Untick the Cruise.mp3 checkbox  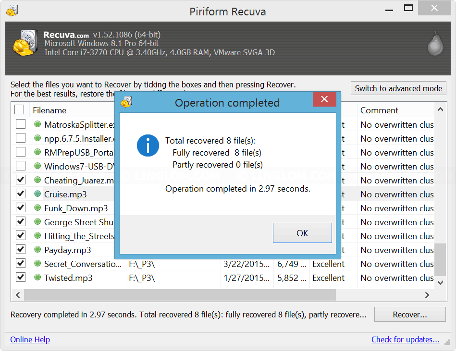click(20, 194)
